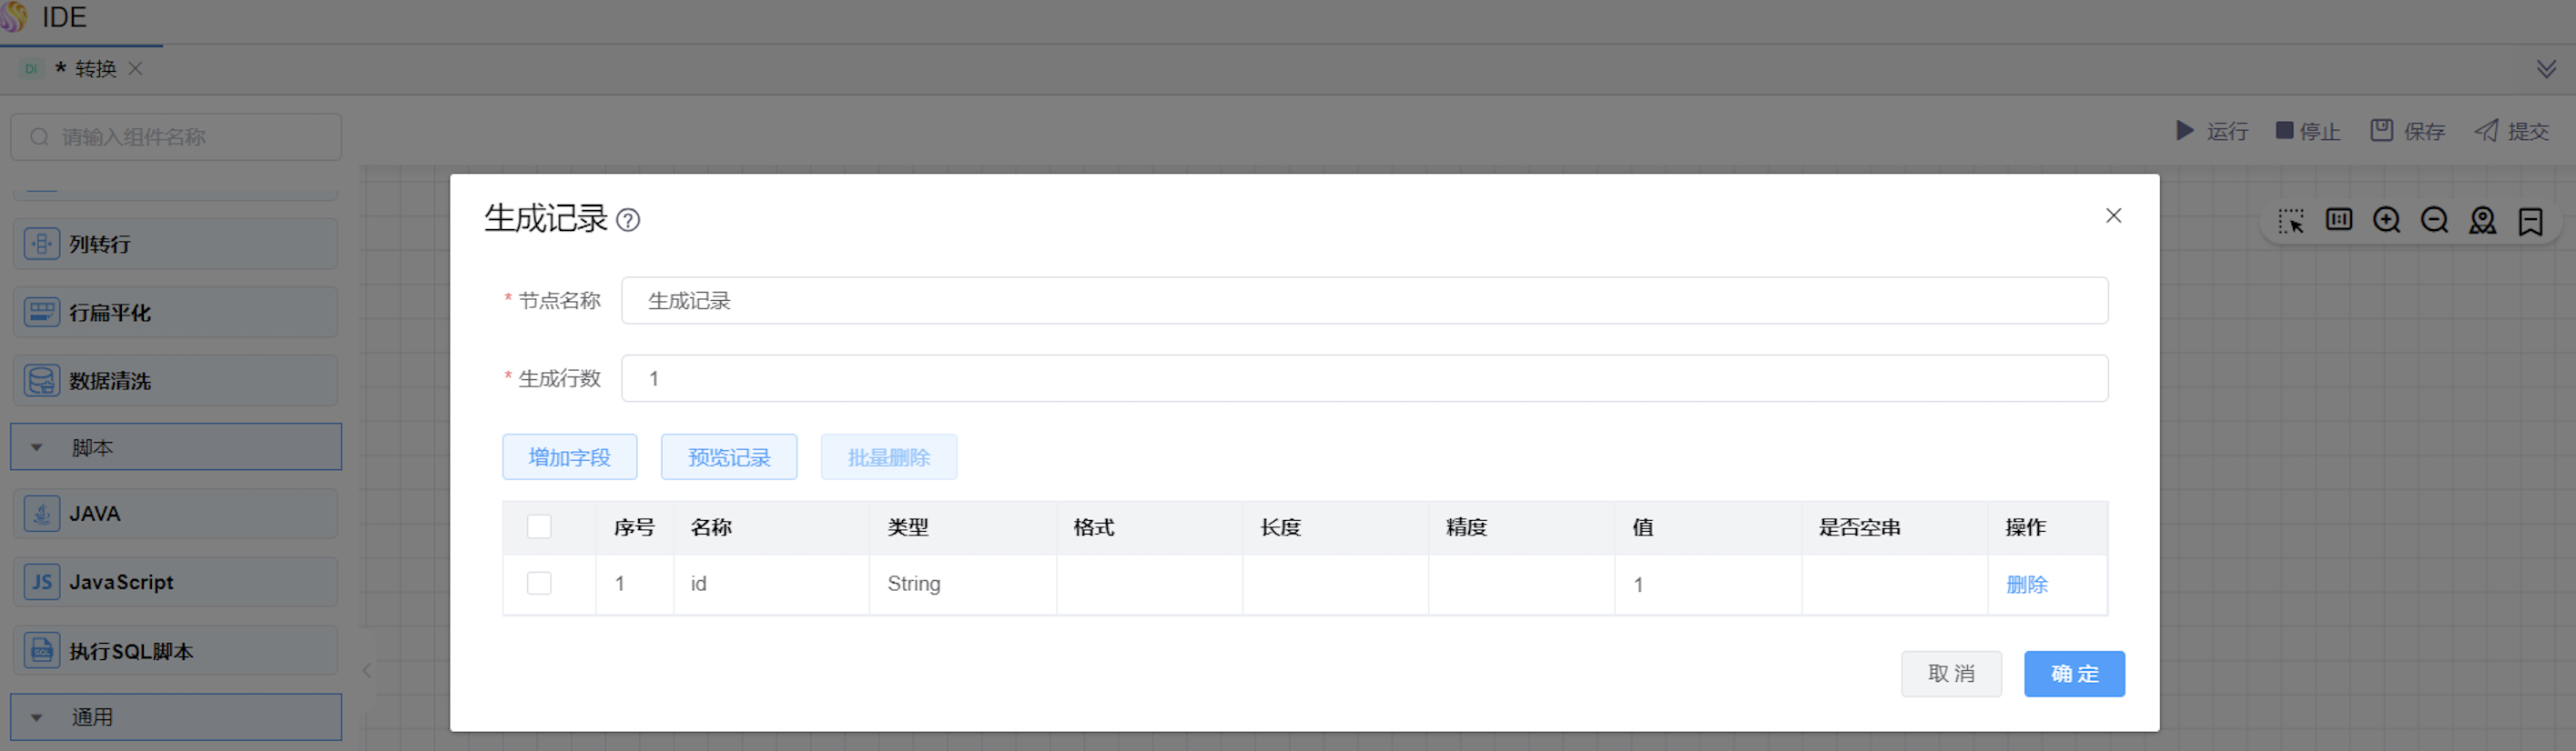Click the 增加字段 button

(569, 457)
